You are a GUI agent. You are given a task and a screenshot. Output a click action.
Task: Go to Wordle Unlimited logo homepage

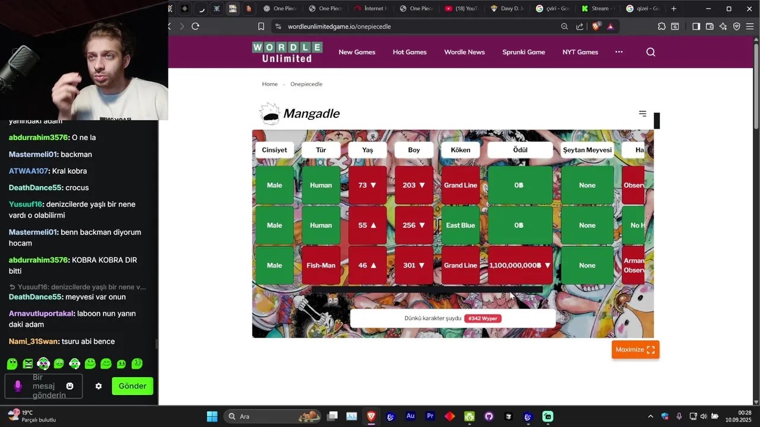click(x=287, y=52)
